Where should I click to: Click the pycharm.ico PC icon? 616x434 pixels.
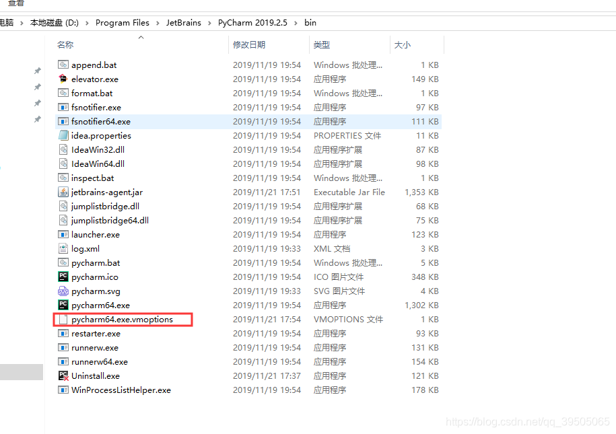[x=63, y=277]
